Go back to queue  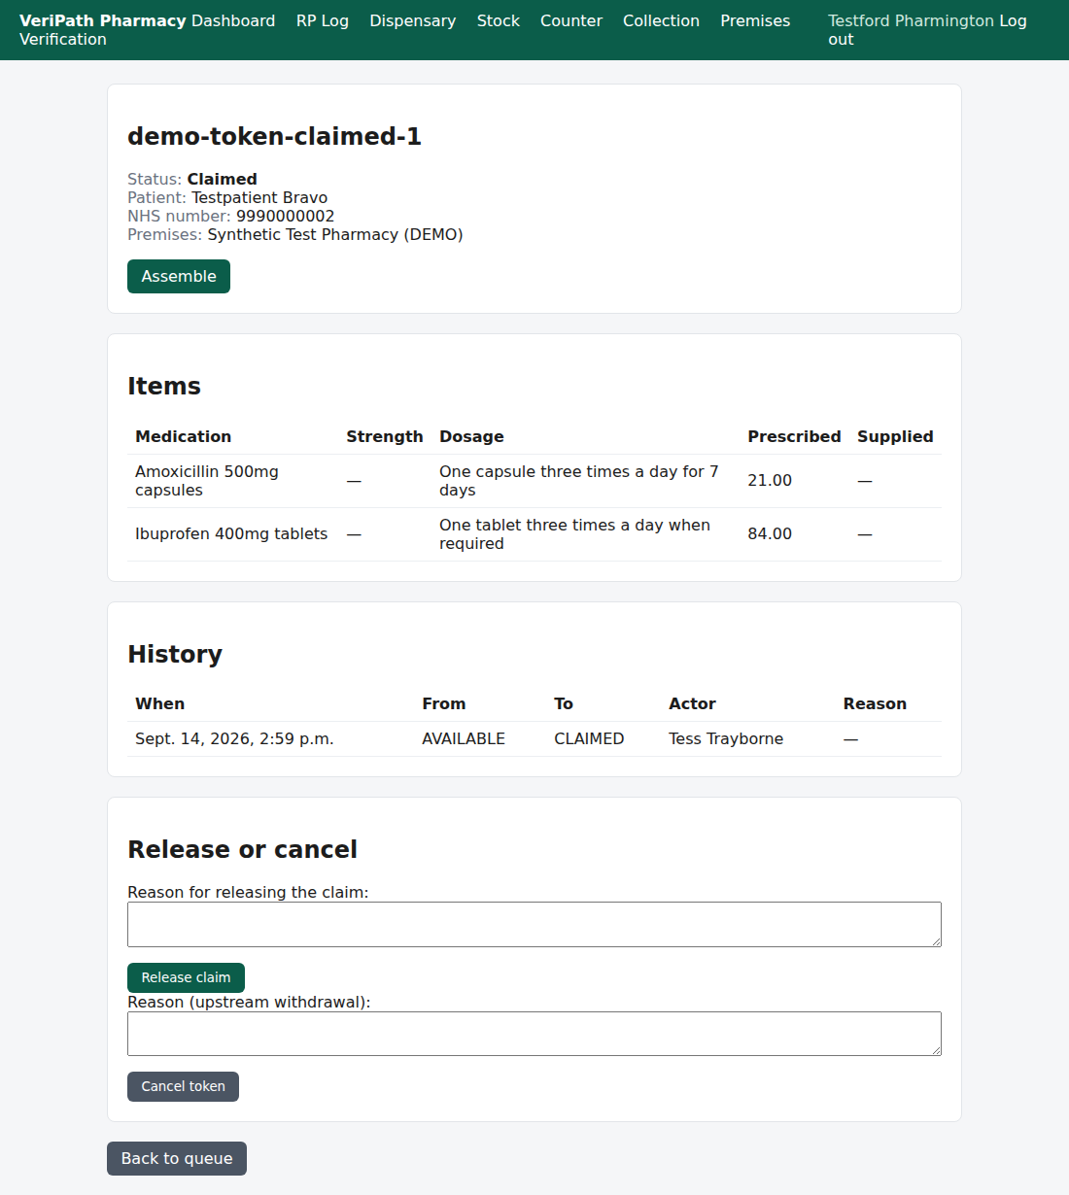coord(177,1158)
